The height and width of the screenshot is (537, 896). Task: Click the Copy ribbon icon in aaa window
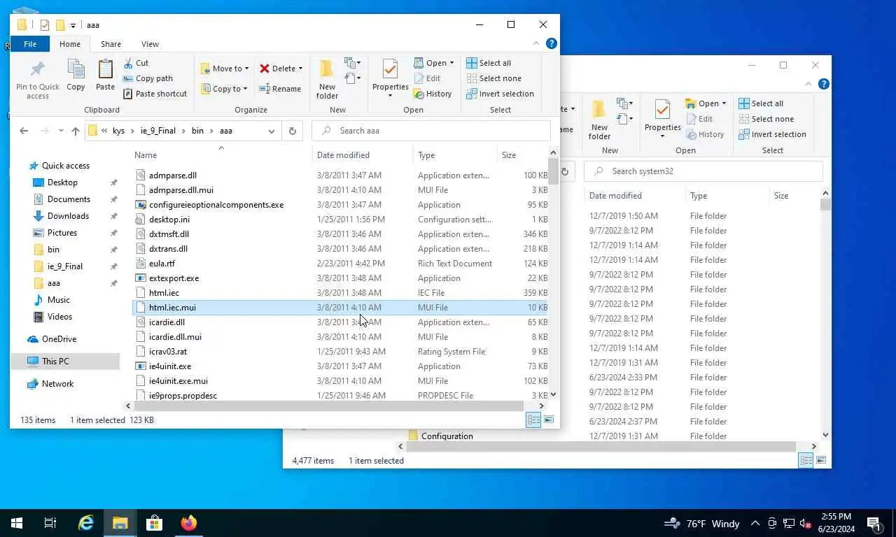[x=76, y=76]
